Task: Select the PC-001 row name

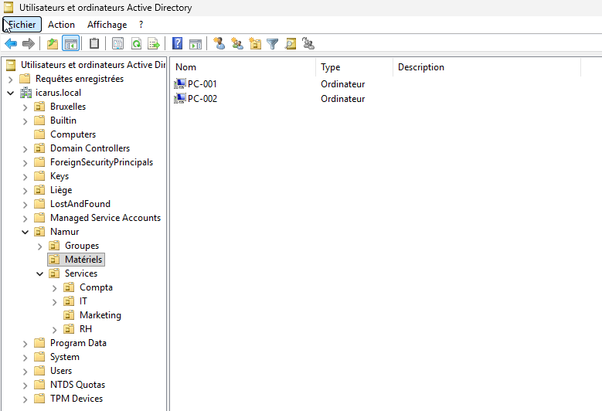Action: (202, 83)
